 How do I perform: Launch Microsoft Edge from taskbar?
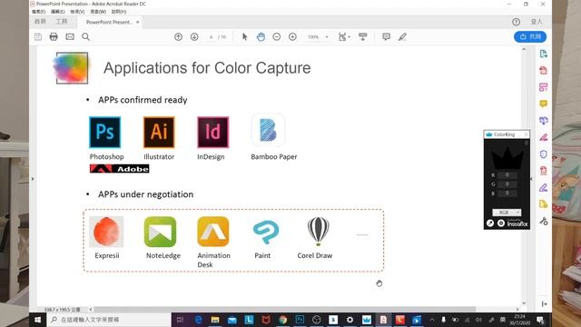[x=198, y=320]
